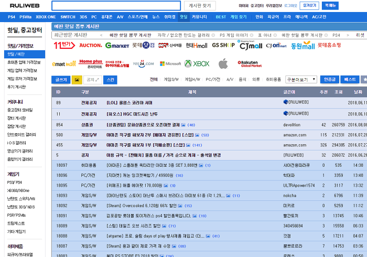Image resolution: width=367 pixels, height=257 pixels.
Task: Click the left arrow in recent boards bar
Action: pos(101,35)
